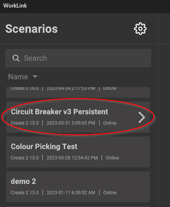Click timestamp 2023-03-28 12:54:42 PM
Image resolution: width=170 pixels, height=207 pixels.
(72, 158)
